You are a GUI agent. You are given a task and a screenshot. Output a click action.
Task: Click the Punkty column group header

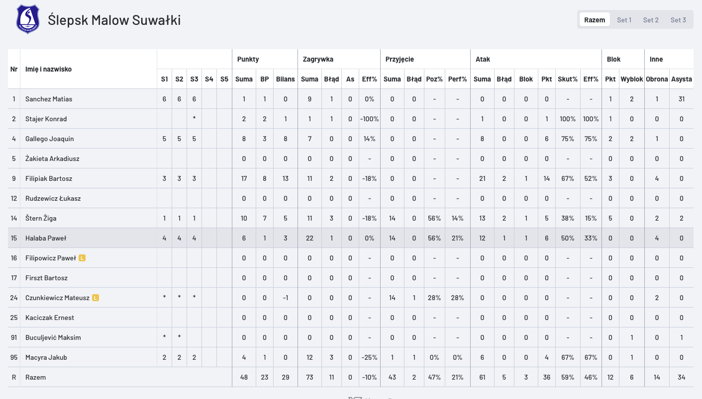[x=248, y=59]
